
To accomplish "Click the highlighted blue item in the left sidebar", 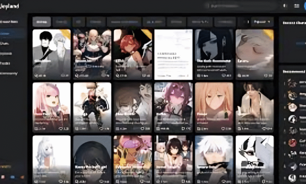I will tap(12, 34).
